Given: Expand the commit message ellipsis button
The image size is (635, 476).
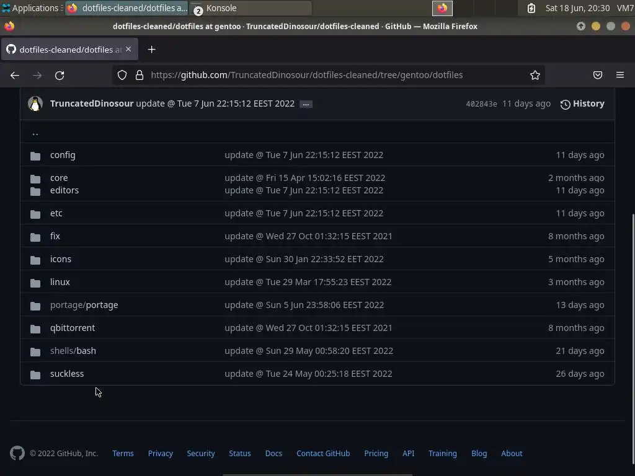Looking at the screenshot, I should click(x=306, y=104).
